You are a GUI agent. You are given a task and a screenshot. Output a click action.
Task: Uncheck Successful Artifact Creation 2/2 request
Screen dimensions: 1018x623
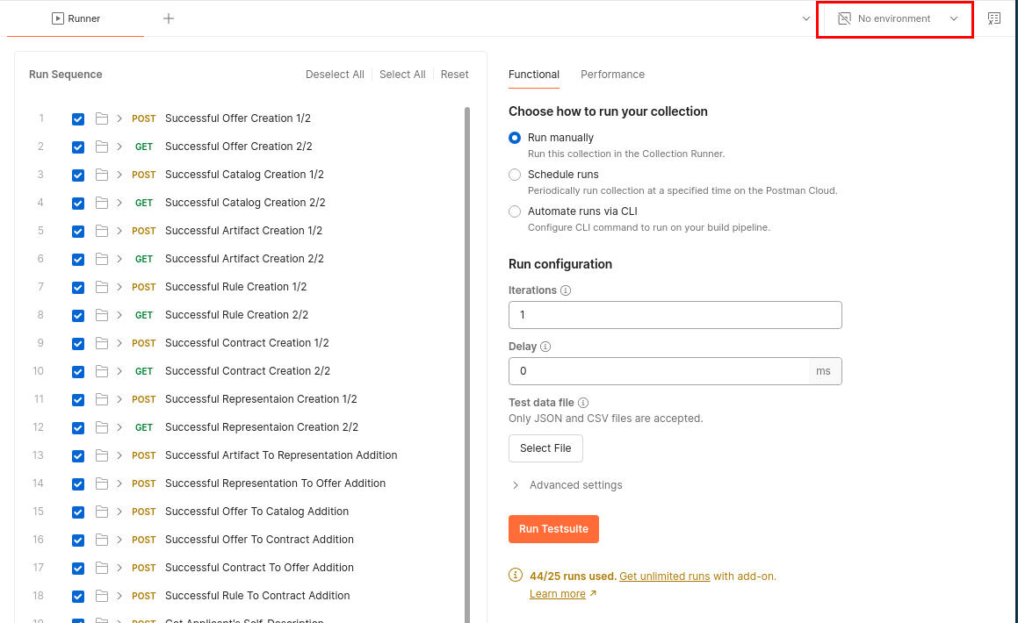[78, 260]
